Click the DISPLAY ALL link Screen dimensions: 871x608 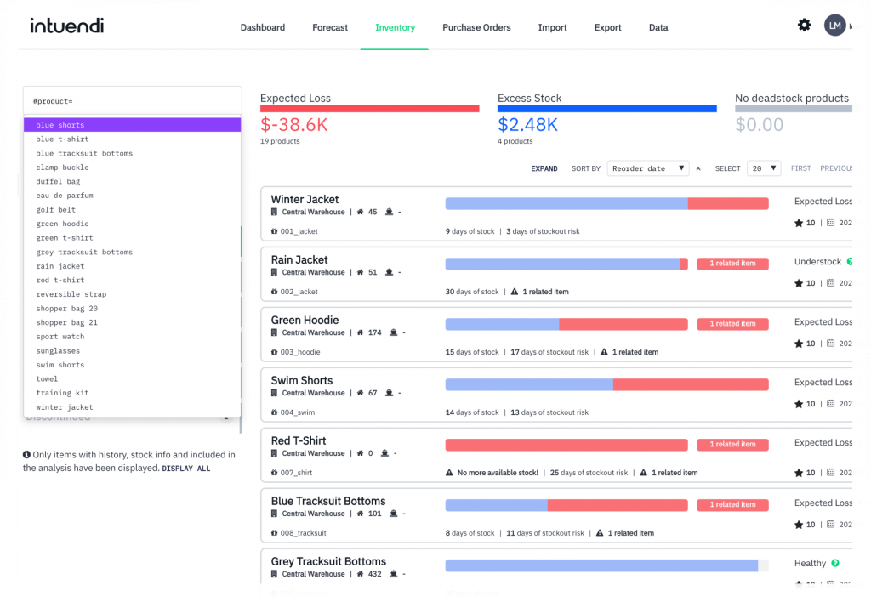coord(186,469)
